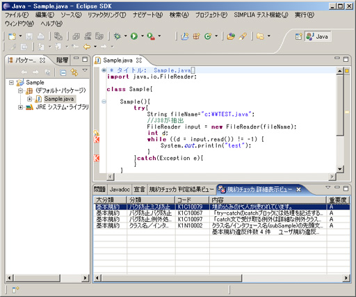Open the Back history dropdown arrow
The image size is (356, 297).
pyautogui.click(x=95, y=47)
